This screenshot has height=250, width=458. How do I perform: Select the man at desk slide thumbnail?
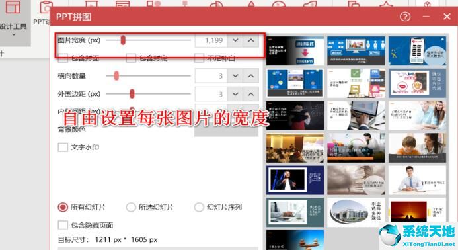pos(418,180)
